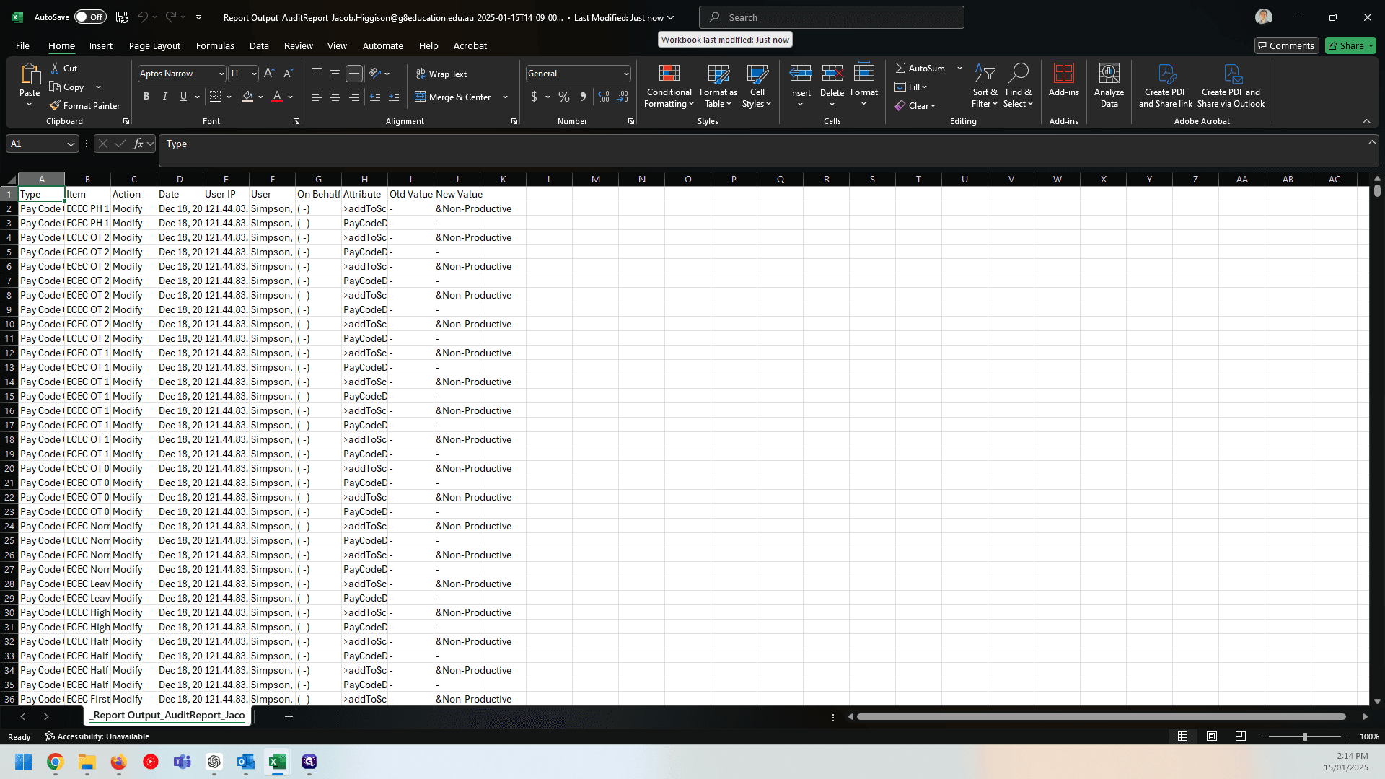Click the Increase Font Size icon

pos(269,73)
